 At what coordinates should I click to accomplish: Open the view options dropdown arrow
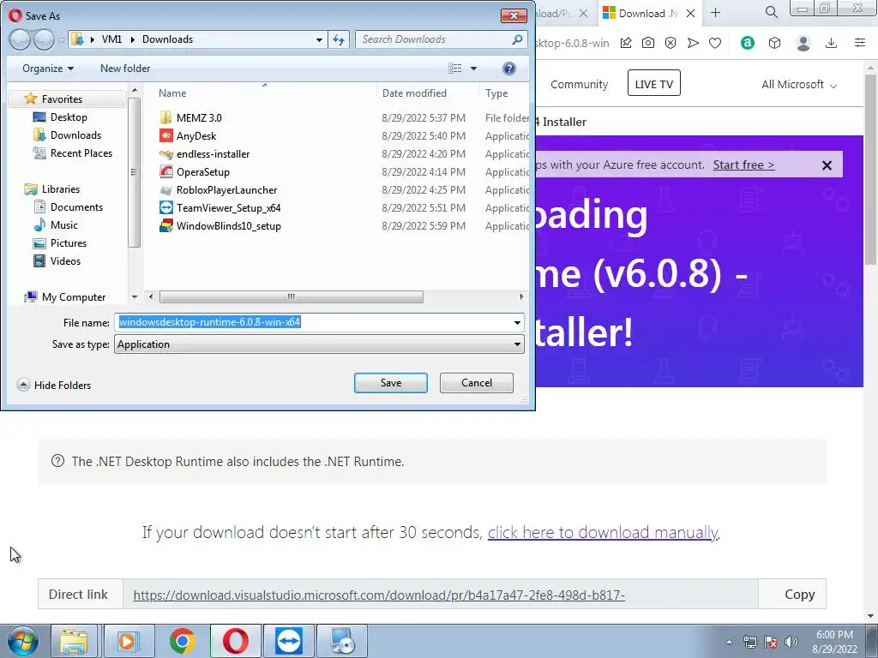[x=473, y=69]
